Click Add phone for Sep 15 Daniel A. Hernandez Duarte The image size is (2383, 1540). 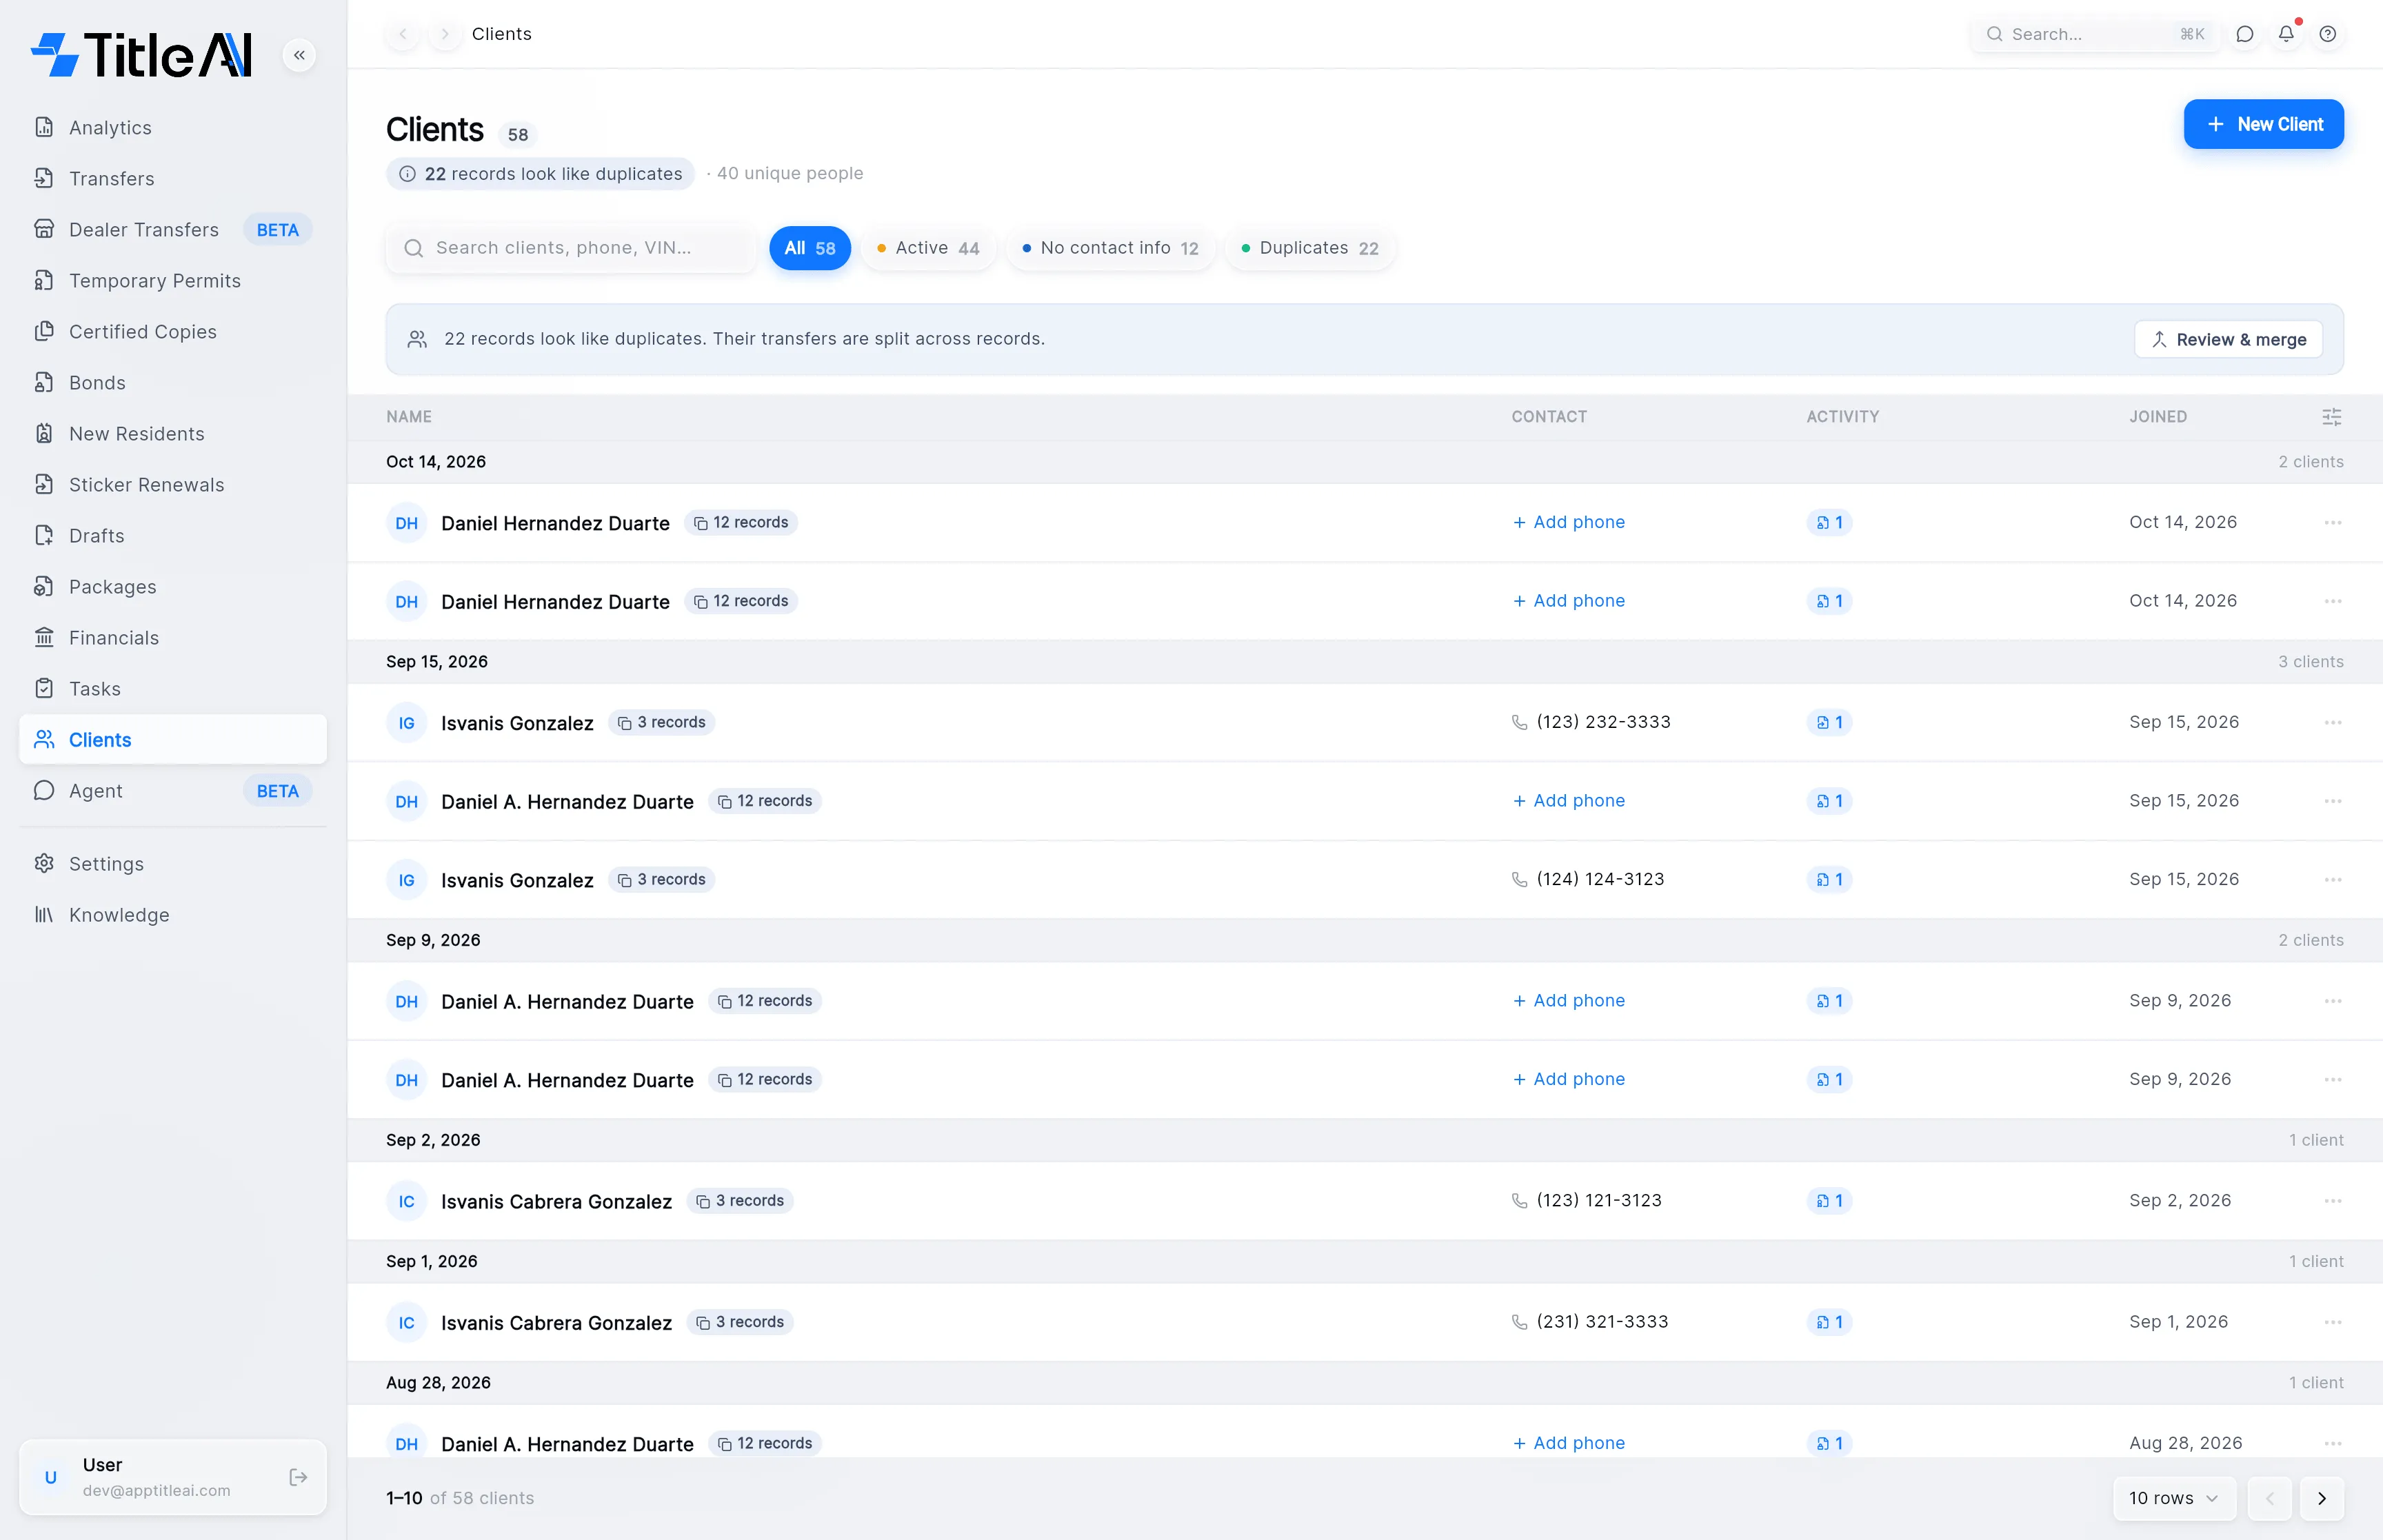point(1568,801)
